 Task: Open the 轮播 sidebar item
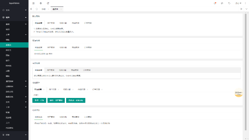pyautogui.click(x=14, y=112)
